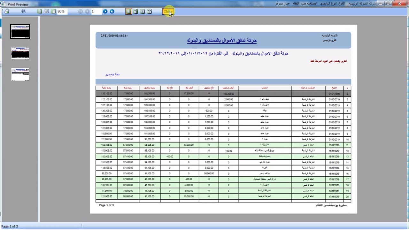This screenshot has height=230, width=409.
Task: Click the page number box showing 1
Action: (96, 11)
